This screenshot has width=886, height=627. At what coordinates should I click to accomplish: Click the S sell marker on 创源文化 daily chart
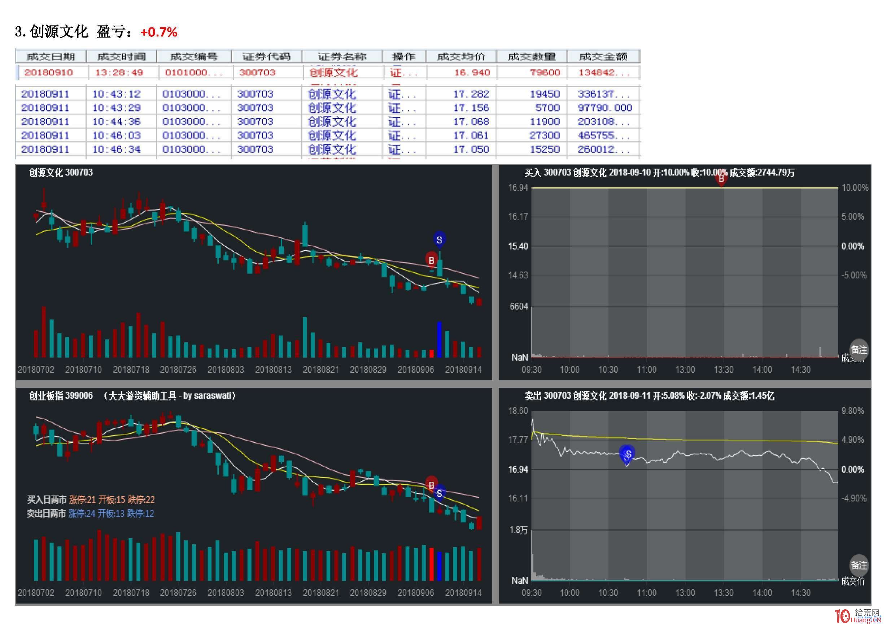pyautogui.click(x=439, y=239)
